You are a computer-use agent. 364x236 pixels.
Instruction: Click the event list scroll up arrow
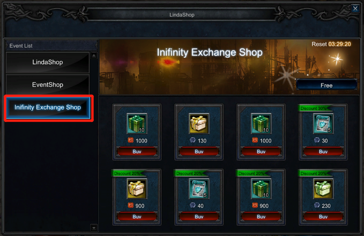tap(94, 56)
